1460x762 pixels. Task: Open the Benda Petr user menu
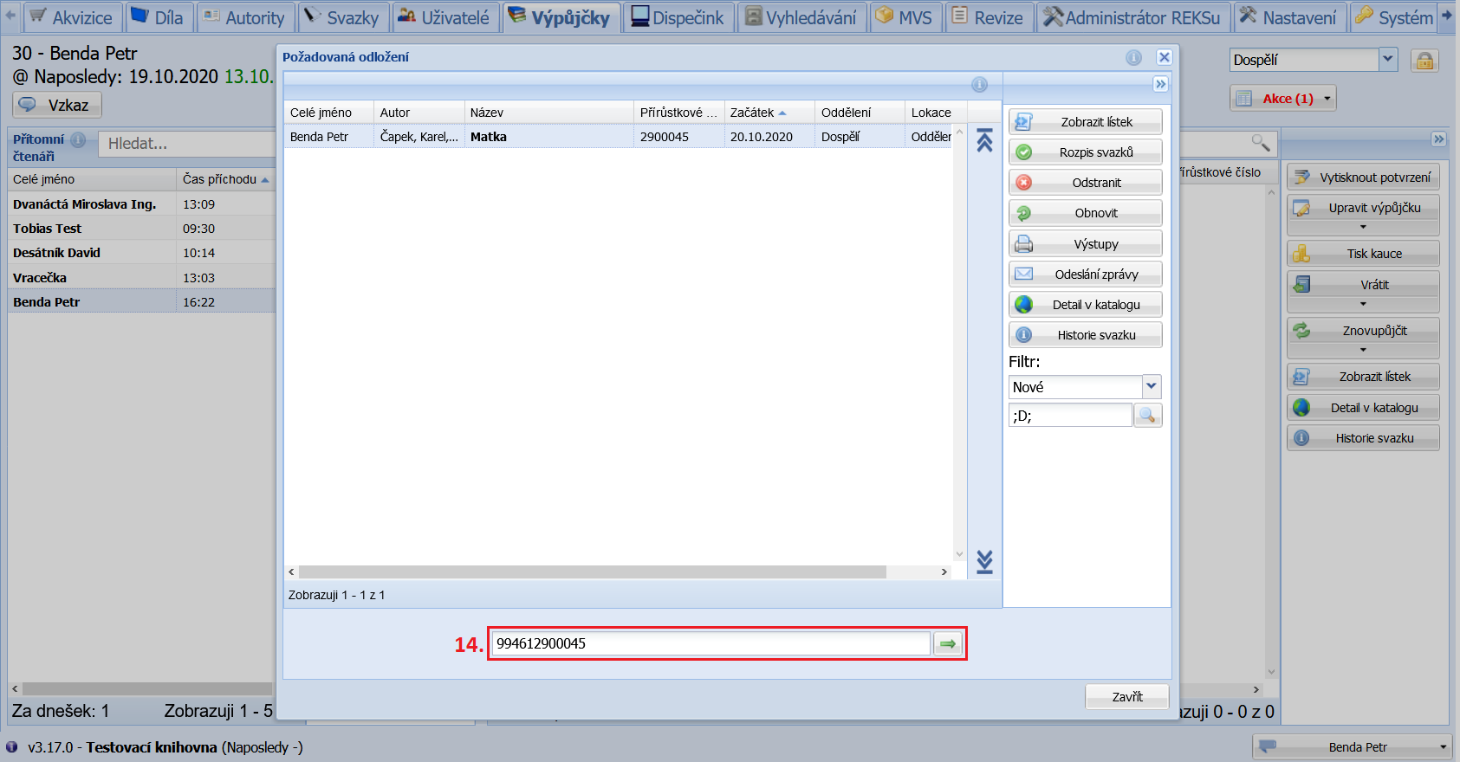click(x=1352, y=747)
